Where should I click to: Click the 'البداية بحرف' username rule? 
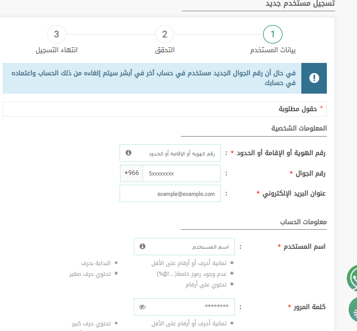[96, 263]
